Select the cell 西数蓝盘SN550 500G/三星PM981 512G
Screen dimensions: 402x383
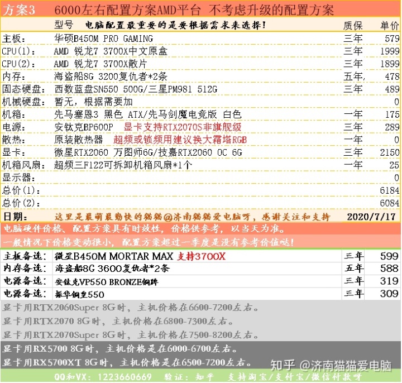coord(136,89)
